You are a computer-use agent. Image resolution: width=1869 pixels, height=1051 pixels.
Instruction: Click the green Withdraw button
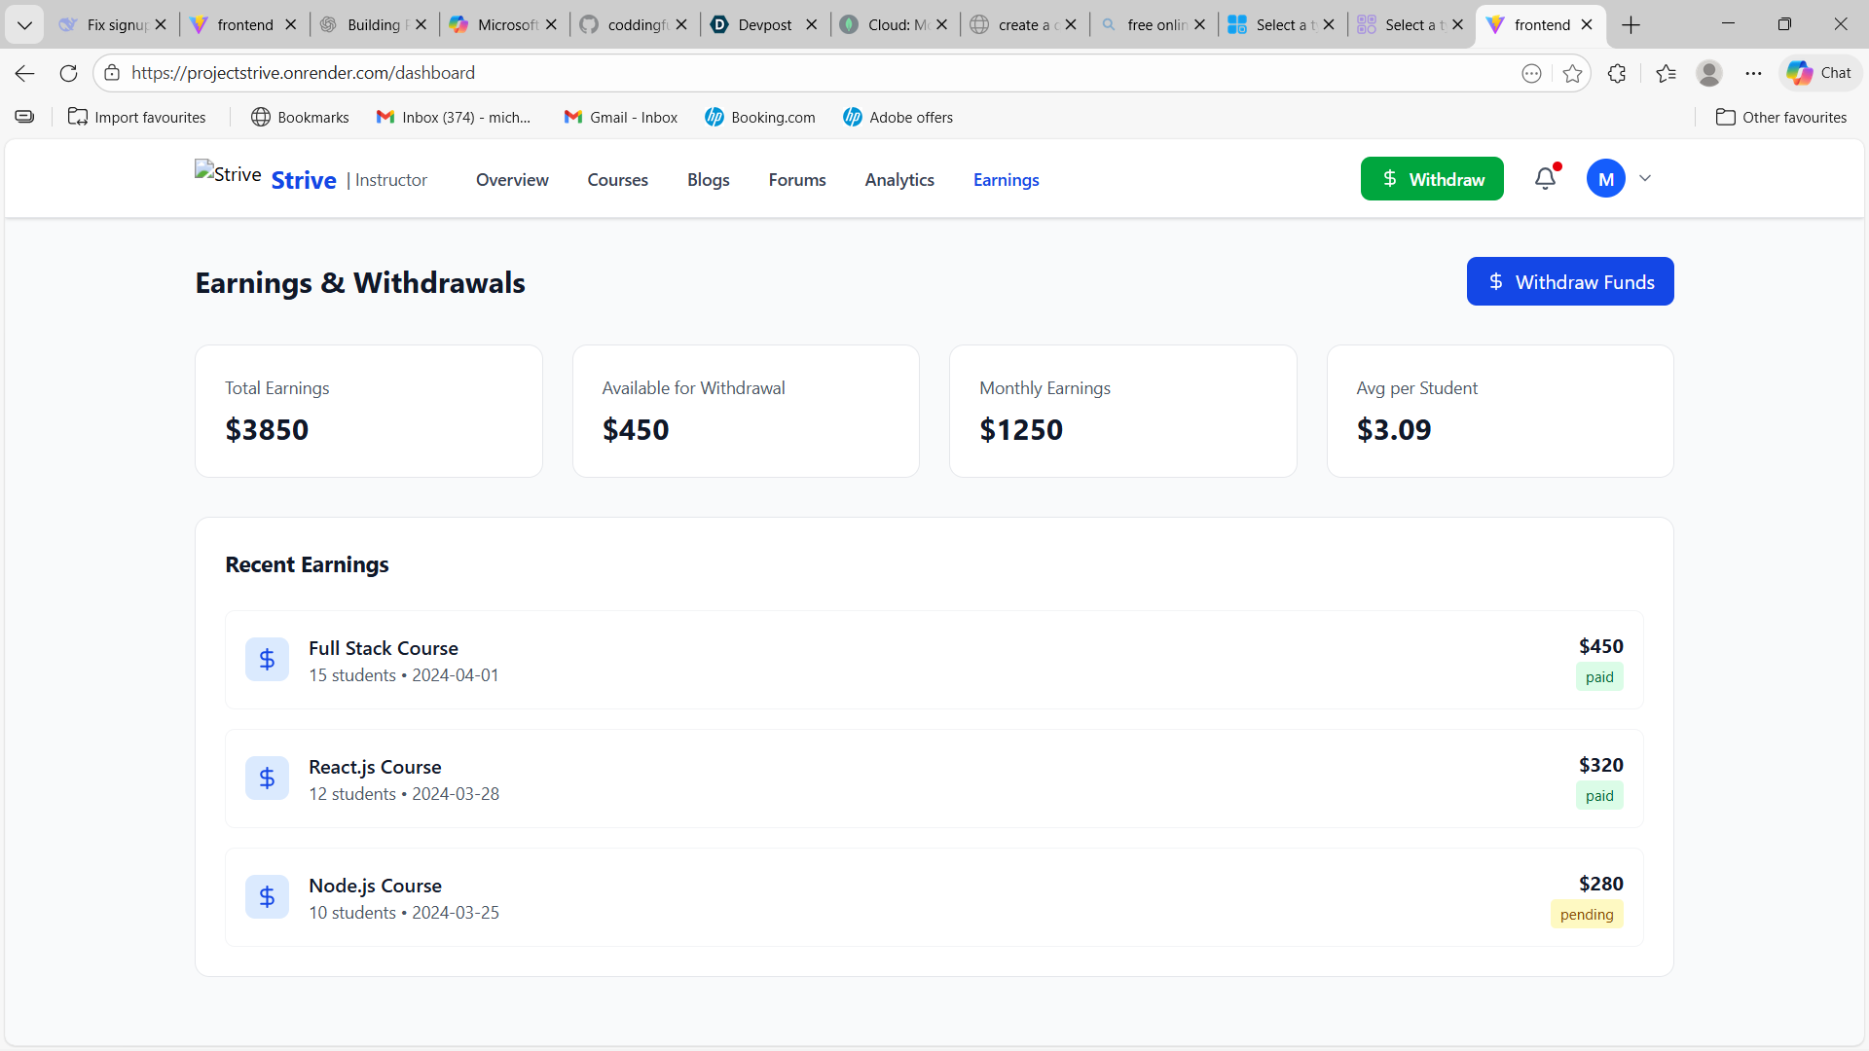[x=1431, y=179]
